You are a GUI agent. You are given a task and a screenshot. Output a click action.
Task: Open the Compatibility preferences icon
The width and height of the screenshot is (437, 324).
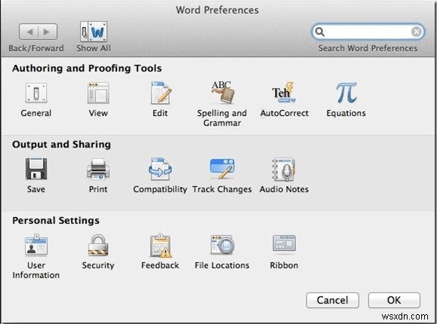pos(160,169)
